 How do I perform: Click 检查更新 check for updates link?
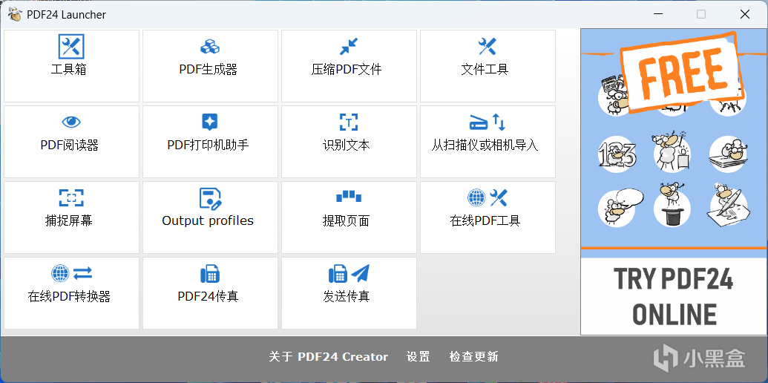tap(473, 357)
